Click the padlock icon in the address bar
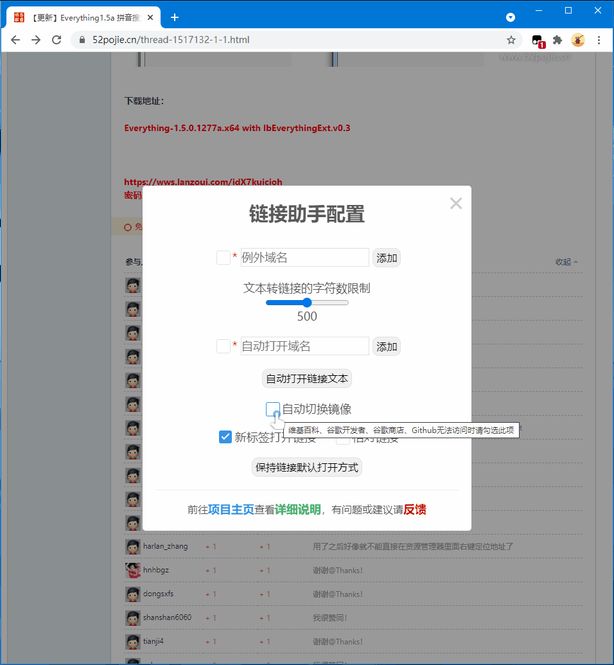The image size is (614, 665). coord(81,40)
